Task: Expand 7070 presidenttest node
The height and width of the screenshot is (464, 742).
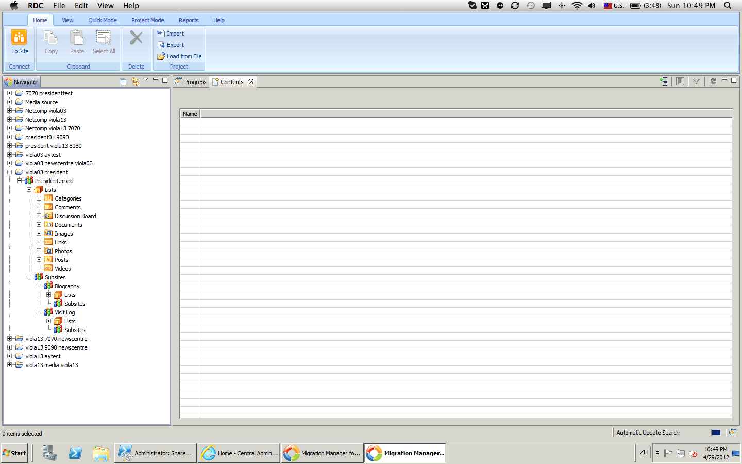Action: pos(9,93)
